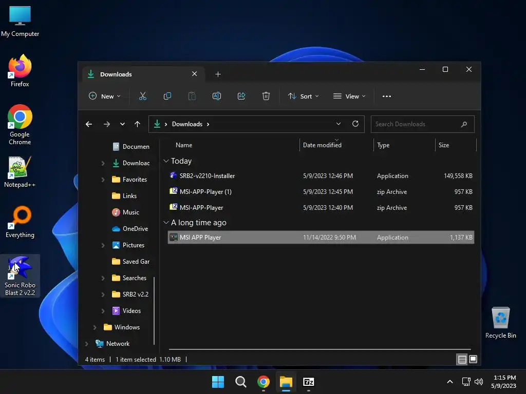Open the New dropdown menu
526x394 pixels.
click(104, 96)
